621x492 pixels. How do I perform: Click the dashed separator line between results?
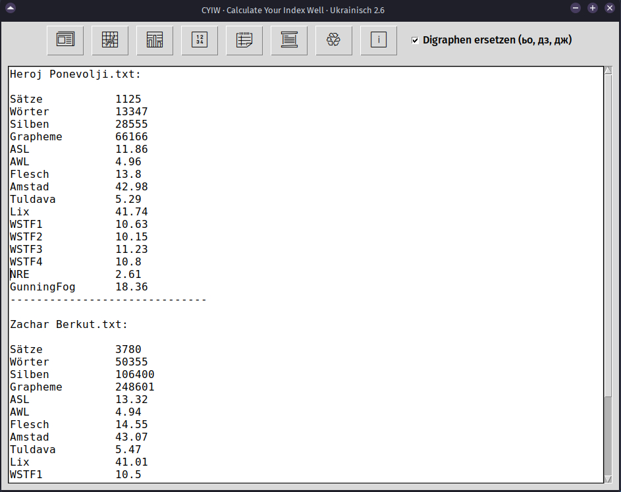click(x=108, y=300)
